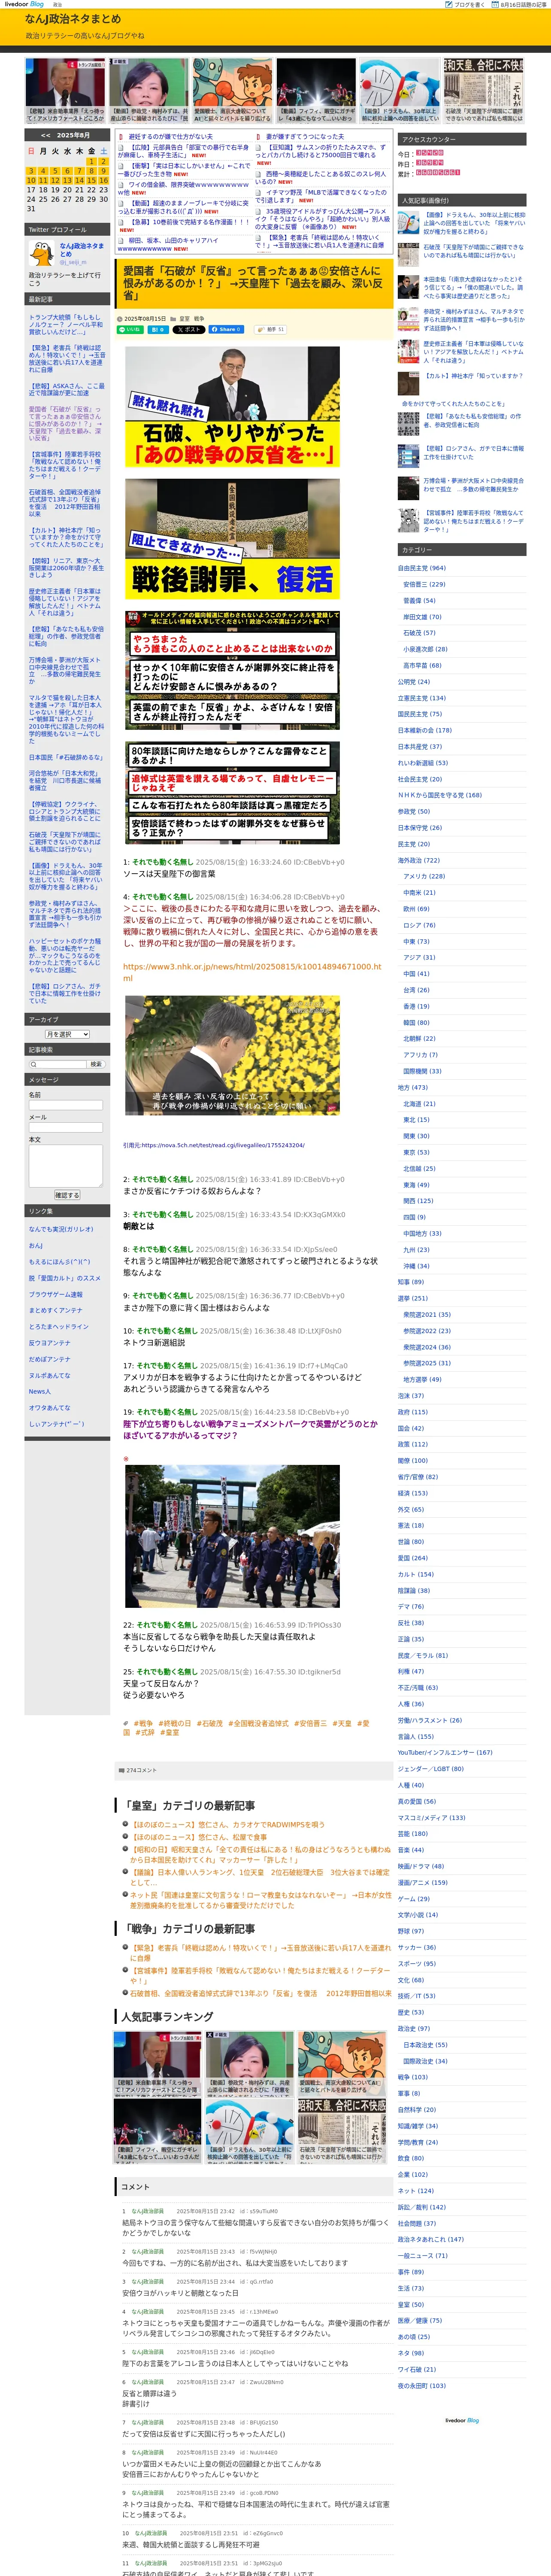The width and height of the screenshot is (551, 2576).
Task: Open the 中国 (41) category
Action: (416, 973)
